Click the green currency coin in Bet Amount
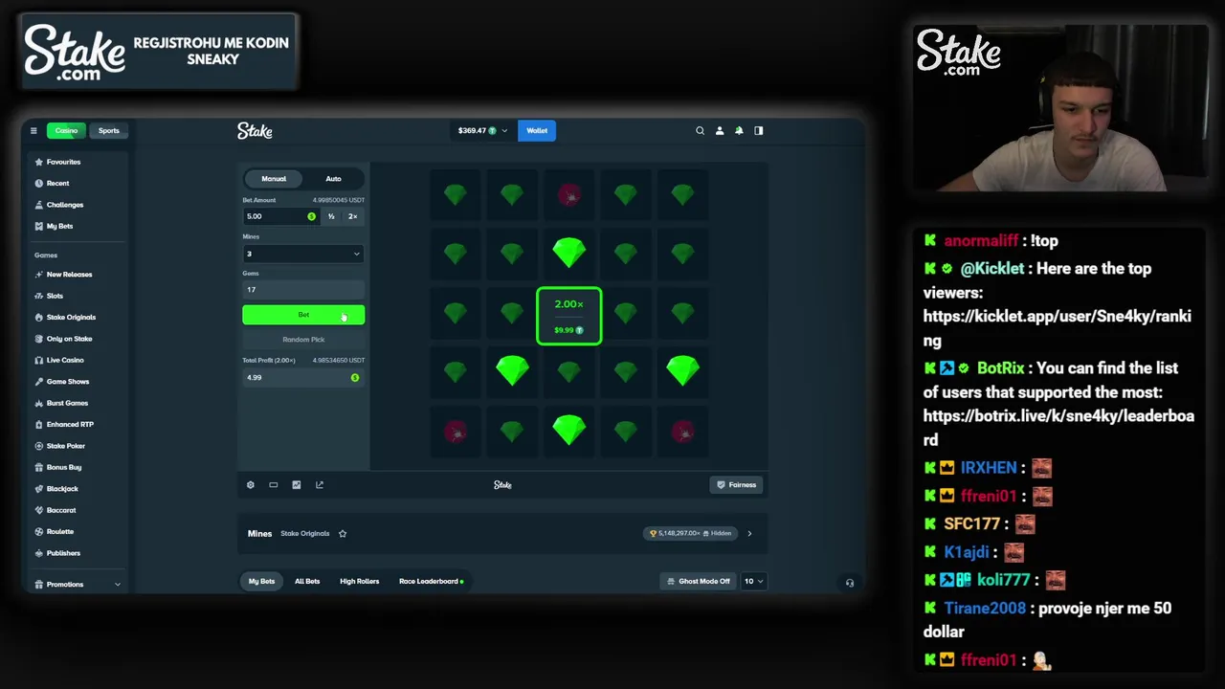Viewport: 1225px width, 689px height. tap(311, 216)
